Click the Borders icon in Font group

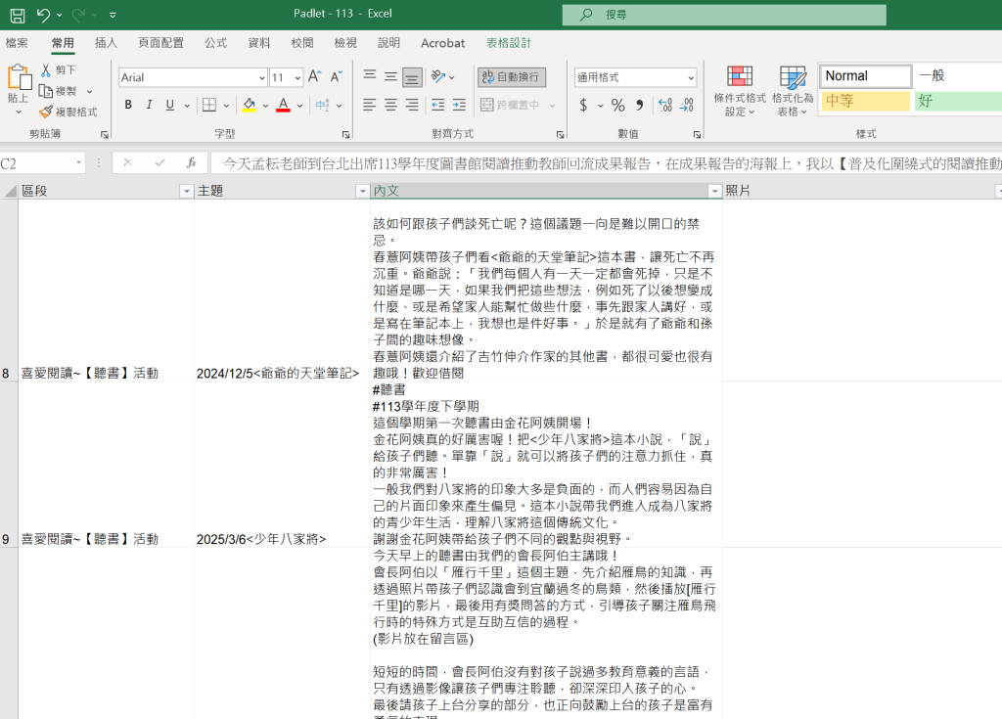pyautogui.click(x=208, y=106)
